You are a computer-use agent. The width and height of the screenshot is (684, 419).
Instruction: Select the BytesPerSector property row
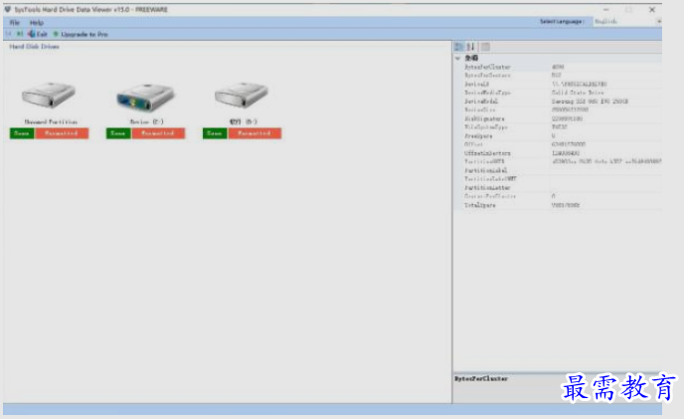(558, 76)
